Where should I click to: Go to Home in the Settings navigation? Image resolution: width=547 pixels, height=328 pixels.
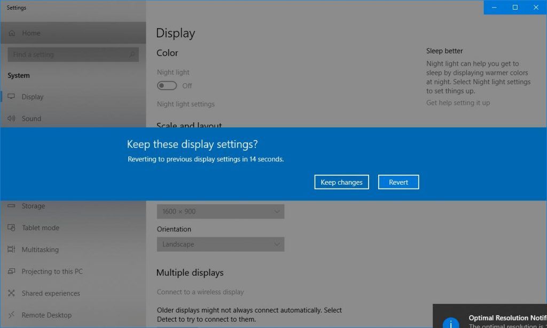[x=30, y=33]
